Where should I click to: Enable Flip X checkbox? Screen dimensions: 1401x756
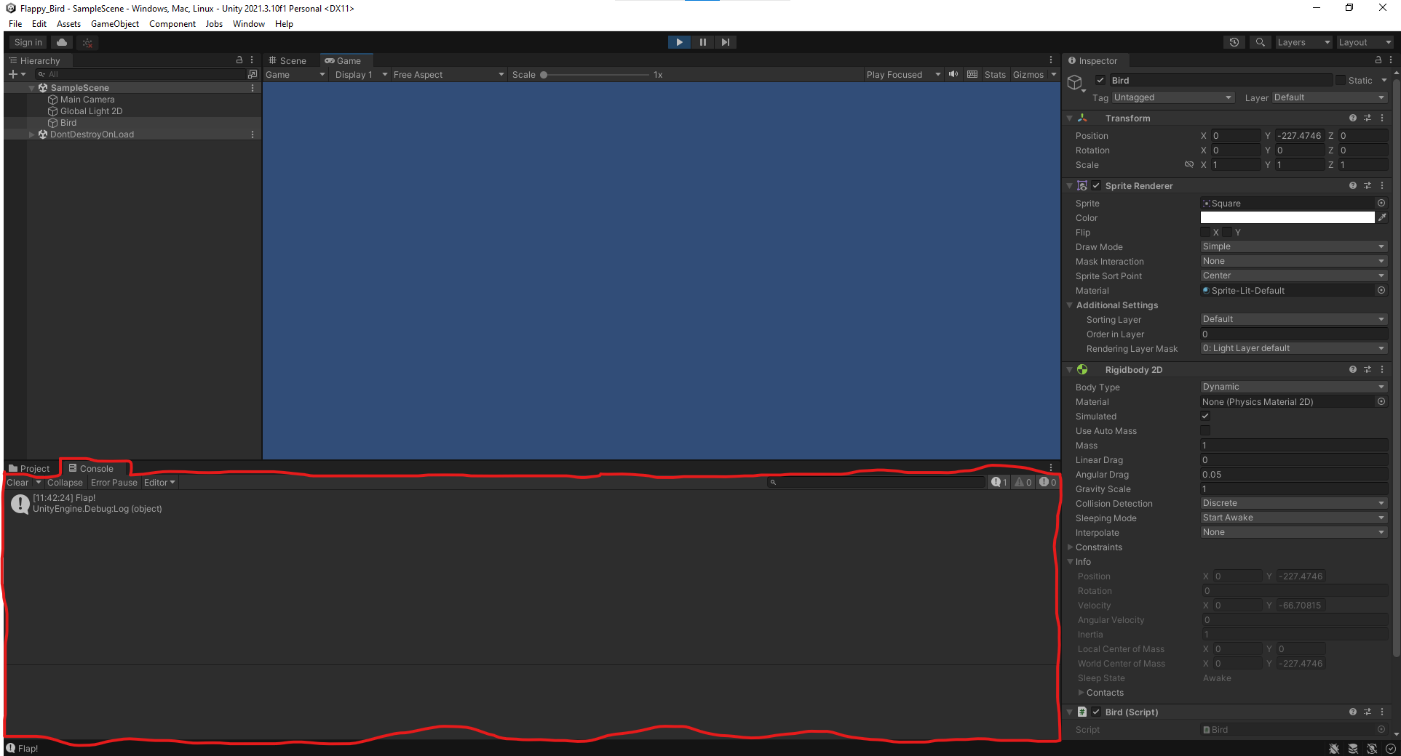click(x=1205, y=232)
